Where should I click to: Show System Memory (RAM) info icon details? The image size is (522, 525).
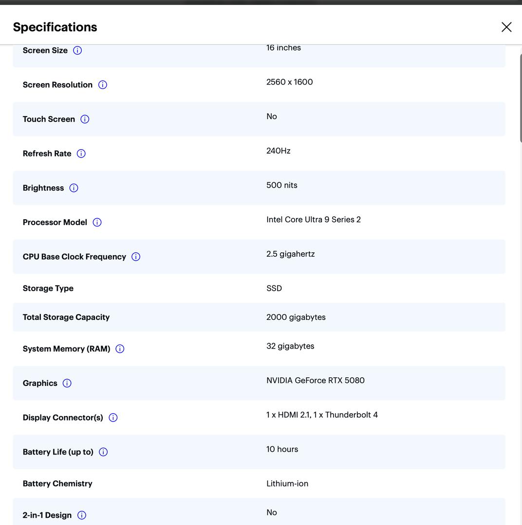point(120,349)
